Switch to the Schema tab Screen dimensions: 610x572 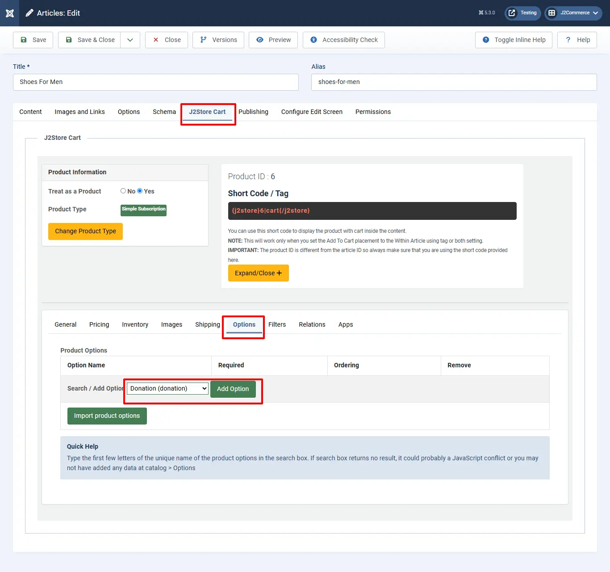[164, 112]
